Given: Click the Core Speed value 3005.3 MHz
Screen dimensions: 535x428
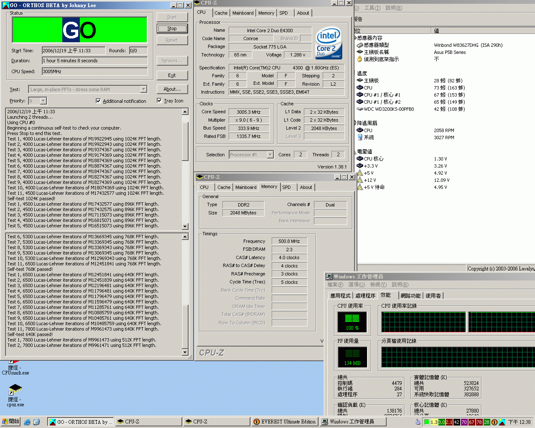Looking at the screenshot, I should click(248, 112).
